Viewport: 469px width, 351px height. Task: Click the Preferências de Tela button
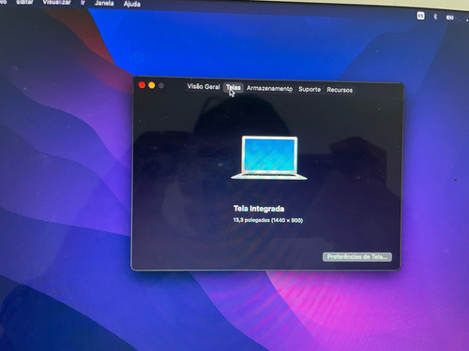[357, 257]
